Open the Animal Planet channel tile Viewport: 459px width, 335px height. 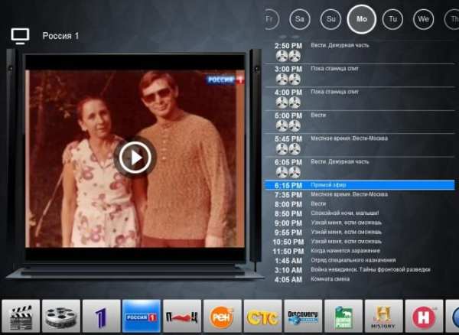pos(343,316)
